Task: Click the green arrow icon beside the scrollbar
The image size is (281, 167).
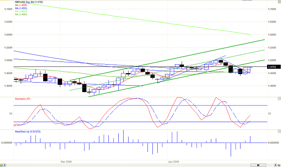Action: click(x=279, y=165)
